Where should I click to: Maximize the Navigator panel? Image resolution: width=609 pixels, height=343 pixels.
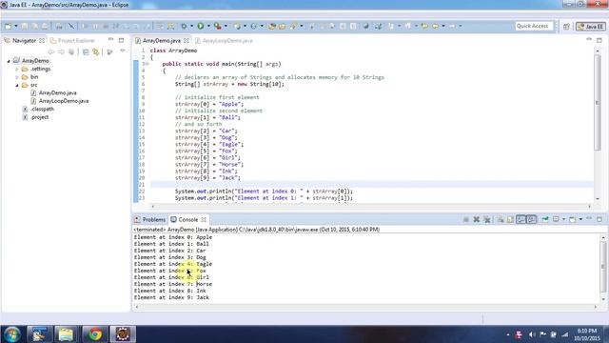click(121, 40)
